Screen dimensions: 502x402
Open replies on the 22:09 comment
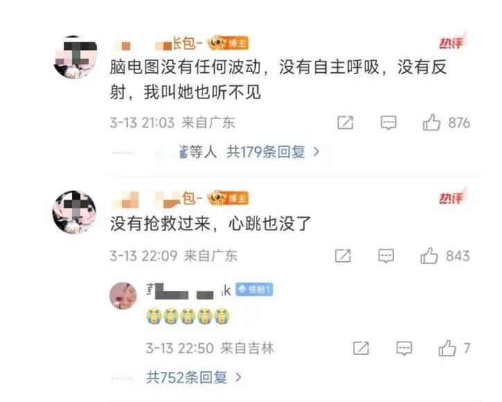[x=386, y=256]
